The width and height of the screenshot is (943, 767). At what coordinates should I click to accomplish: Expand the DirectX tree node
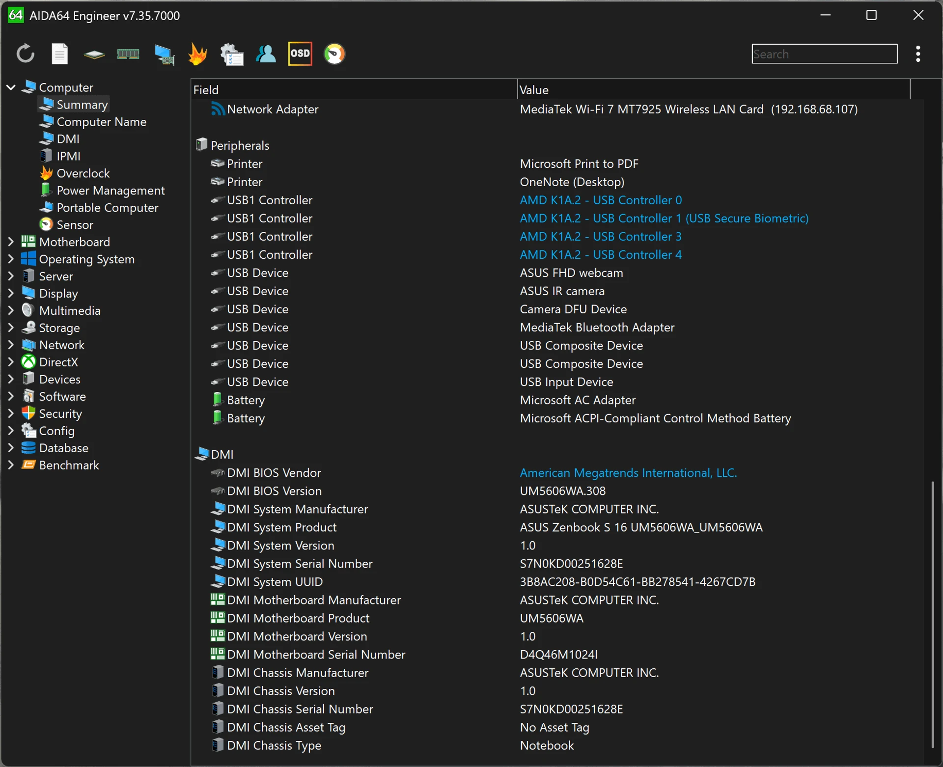[11, 362]
